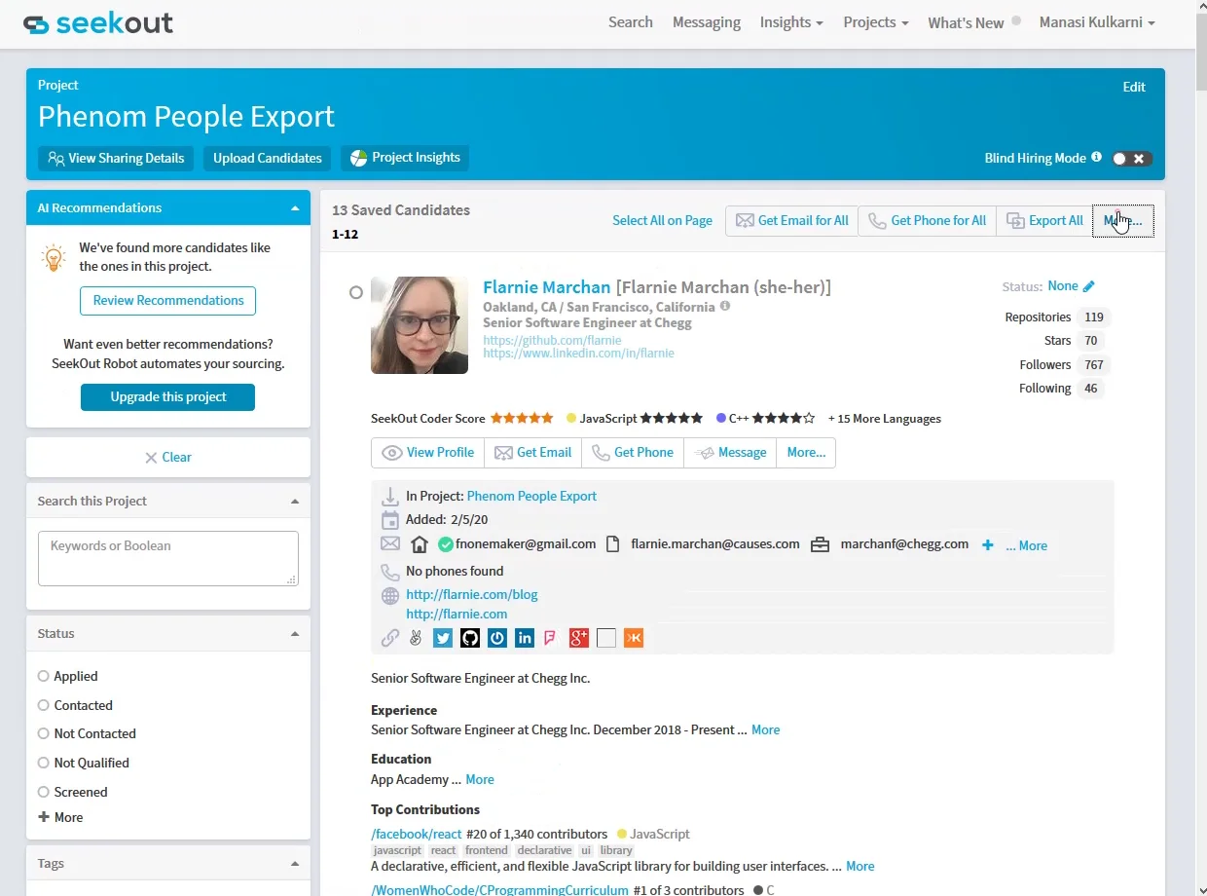Toggle Blind Hiring Mode switch

[1132, 159]
